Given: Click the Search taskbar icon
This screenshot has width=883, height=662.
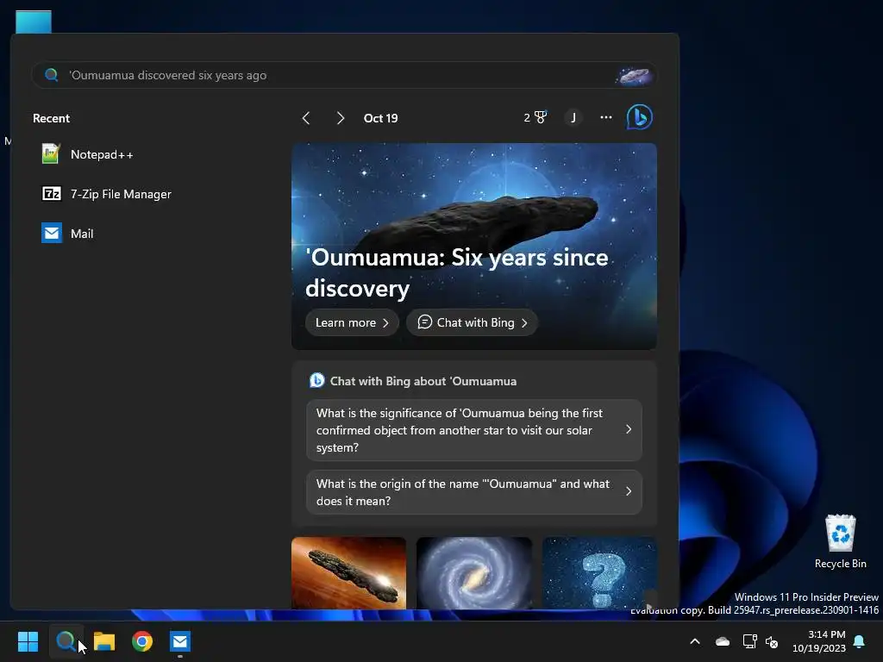Looking at the screenshot, I should click(x=66, y=641).
